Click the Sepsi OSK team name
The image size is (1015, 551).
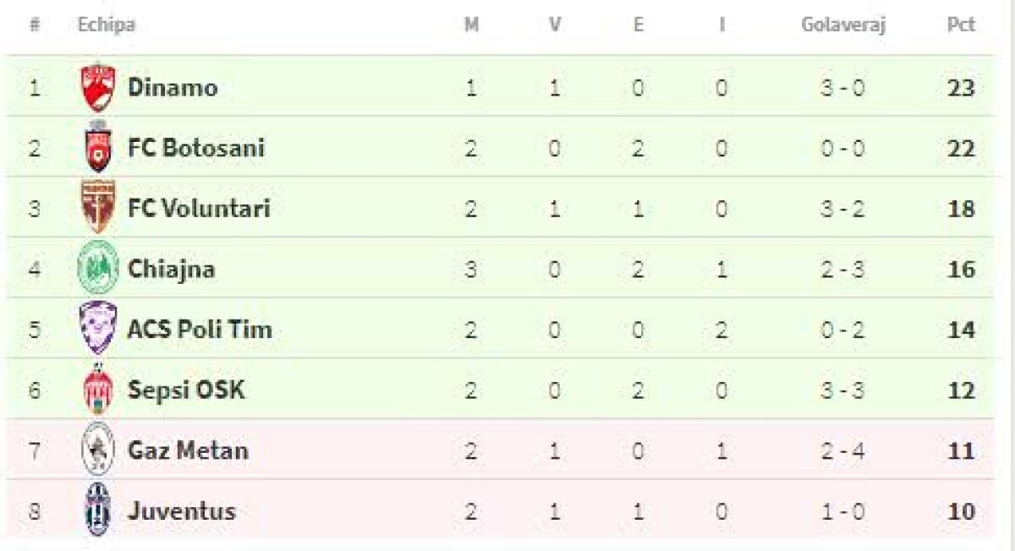186,390
